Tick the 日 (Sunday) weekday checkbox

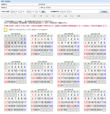click(34, 16)
